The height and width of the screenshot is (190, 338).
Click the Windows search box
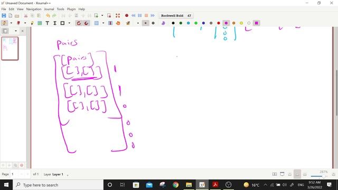(58, 185)
